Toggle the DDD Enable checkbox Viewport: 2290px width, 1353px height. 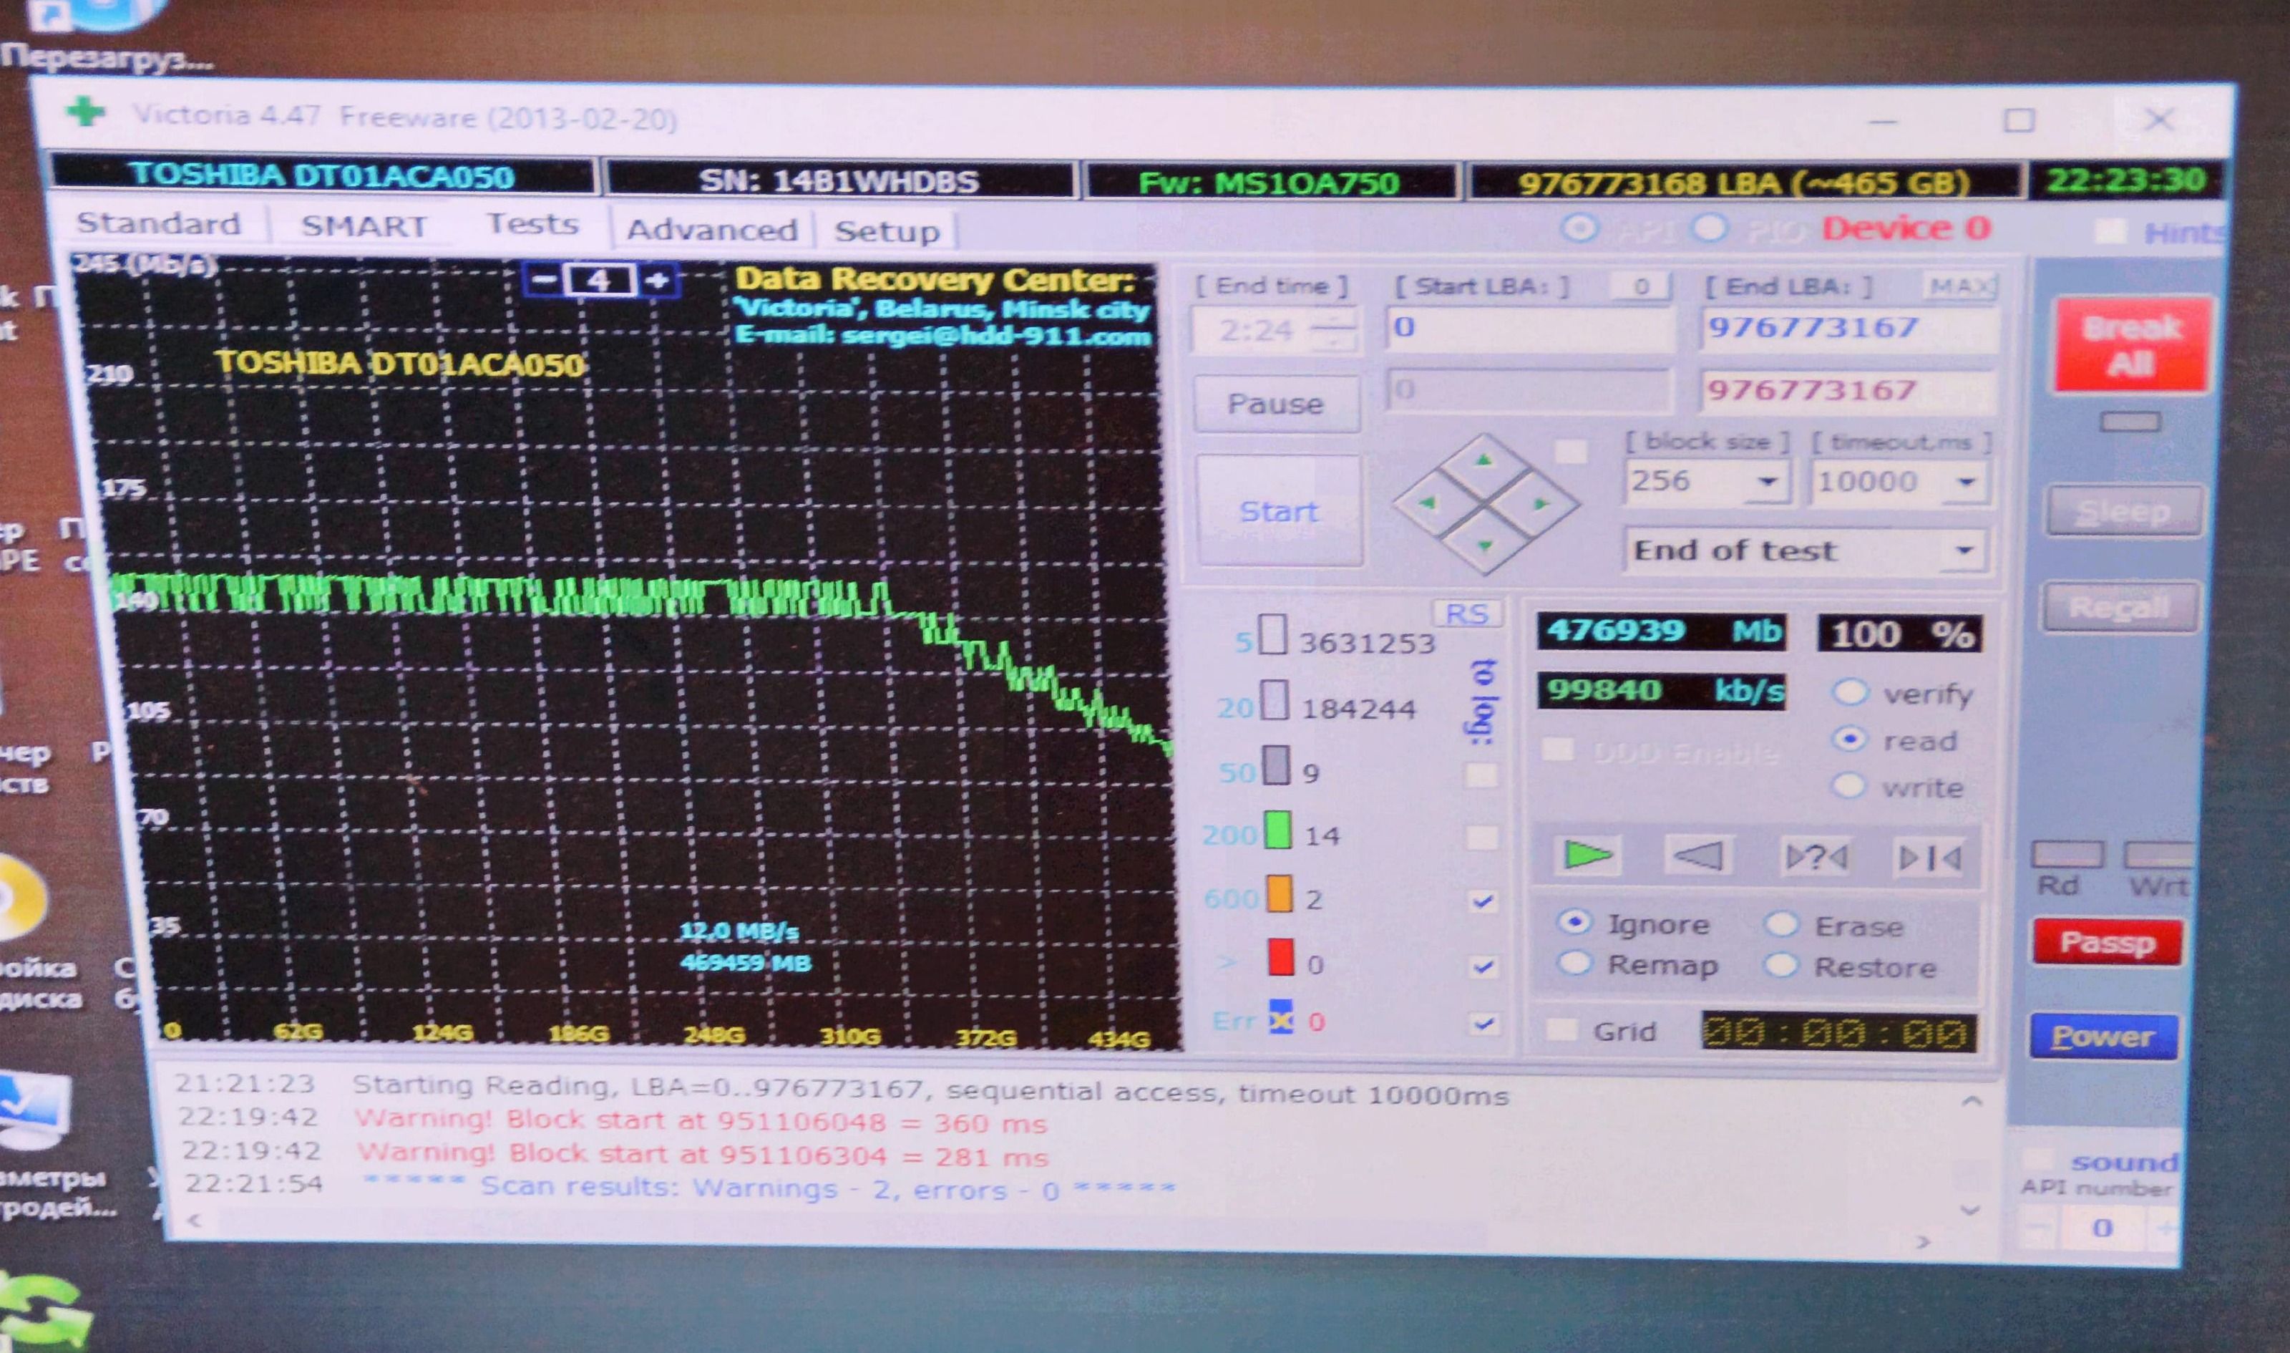[1556, 750]
